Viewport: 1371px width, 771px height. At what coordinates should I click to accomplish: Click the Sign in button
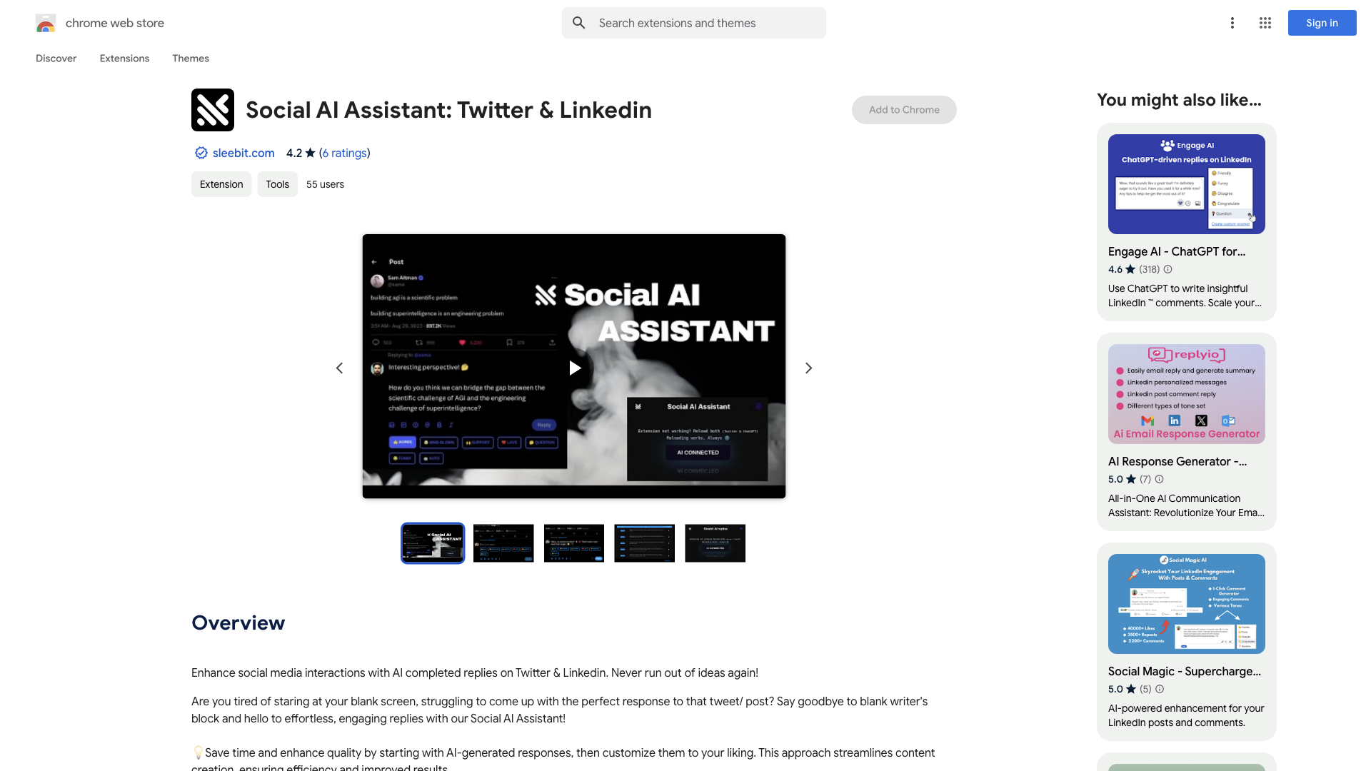(x=1322, y=23)
